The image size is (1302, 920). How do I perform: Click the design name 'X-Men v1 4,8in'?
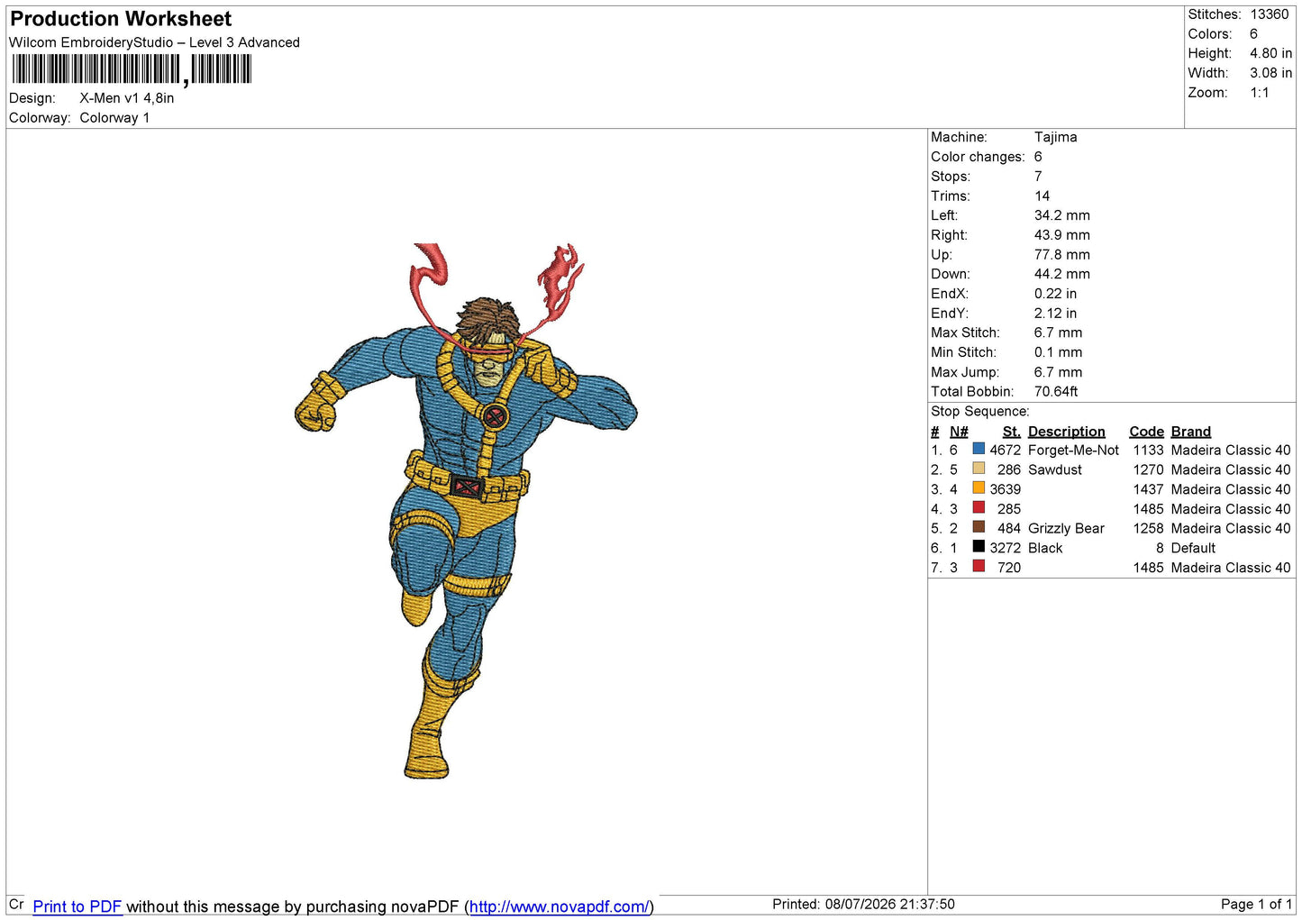pos(127,98)
